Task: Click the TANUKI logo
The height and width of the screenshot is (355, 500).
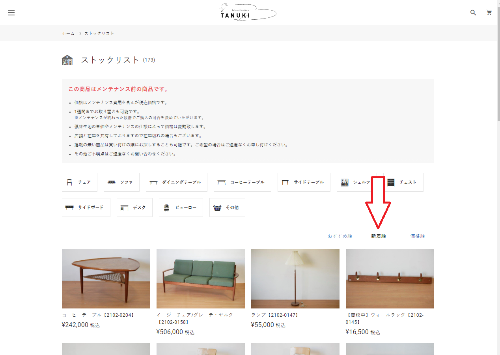Action: [248, 13]
